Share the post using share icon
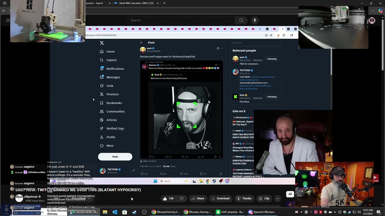The image size is (385, 216). [x=221, y=174]
